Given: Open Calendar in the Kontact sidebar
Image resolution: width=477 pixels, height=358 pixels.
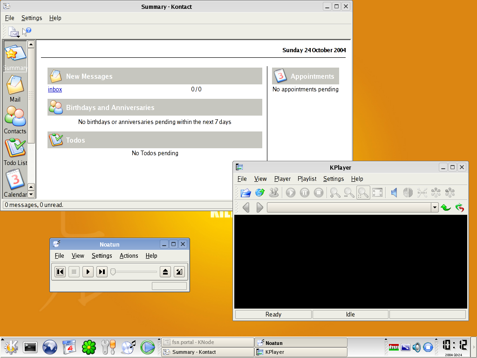Looking at the screenshot, I should coord(15,184).
